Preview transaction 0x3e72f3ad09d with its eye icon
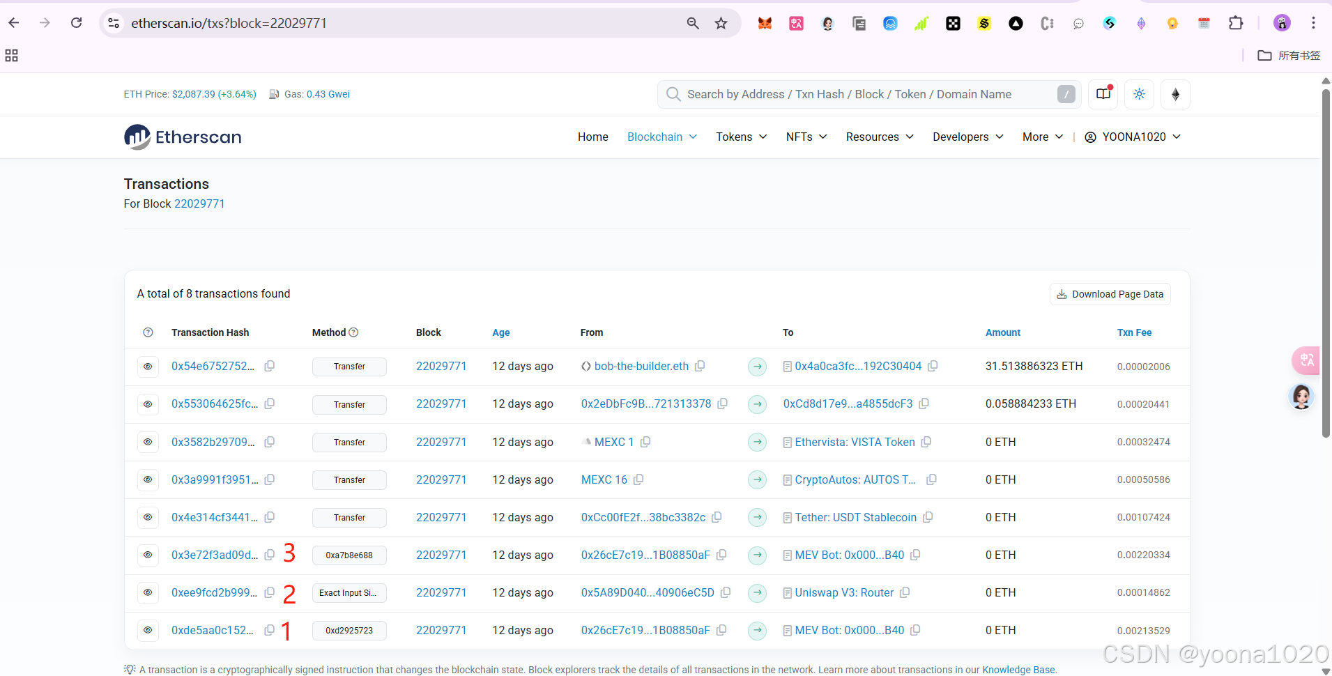The image size is (1332, 676). click(x=148, y=555)
